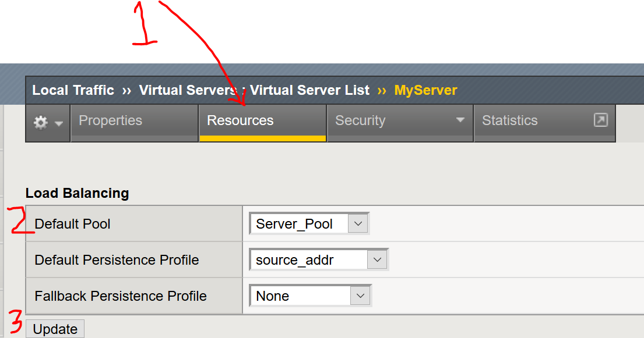Click the Local Traffic breadcrumb

click(73, 90)
